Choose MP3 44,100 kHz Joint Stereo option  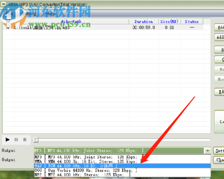pos(122,157)
